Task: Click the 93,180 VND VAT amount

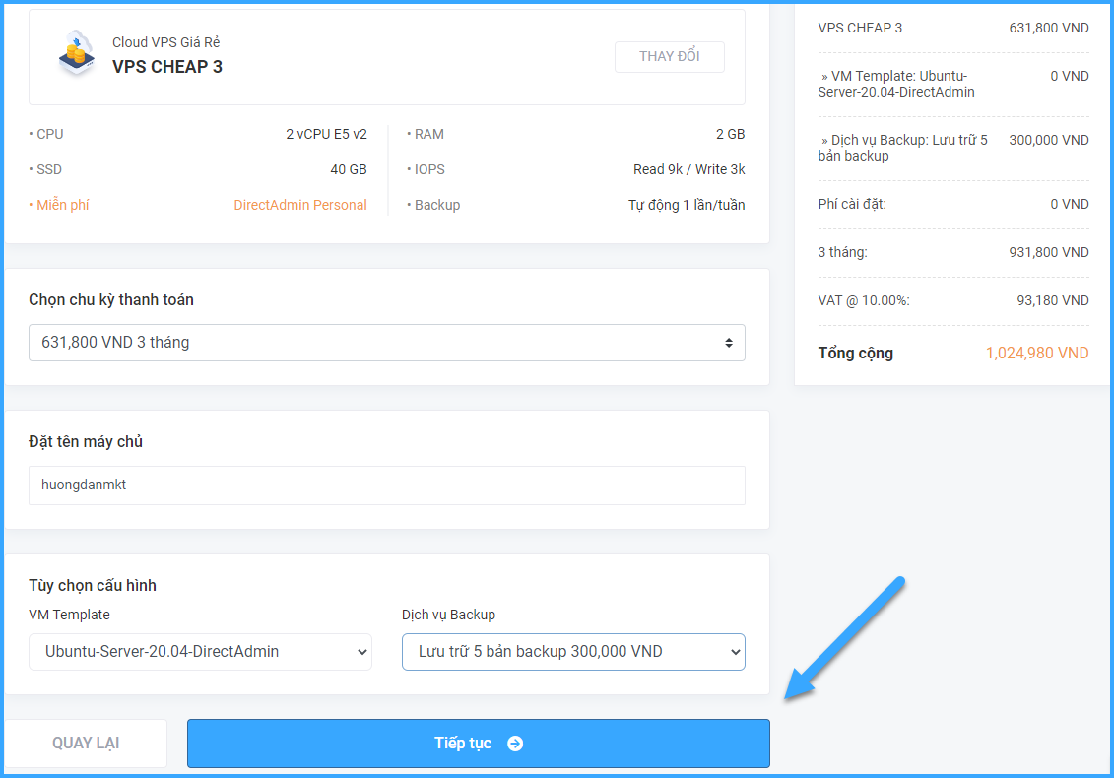Action: (1053, 300)
